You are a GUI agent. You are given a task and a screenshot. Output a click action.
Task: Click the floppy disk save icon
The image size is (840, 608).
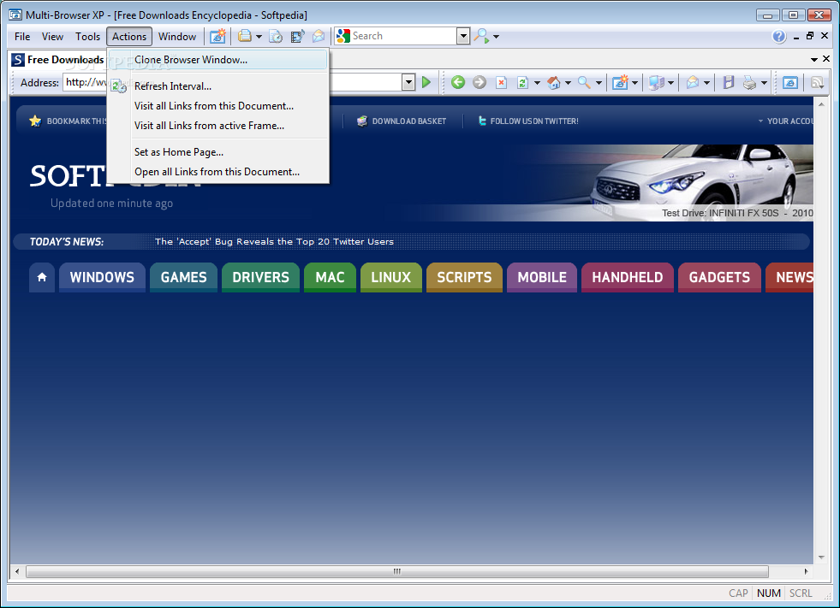pos(728,82)
